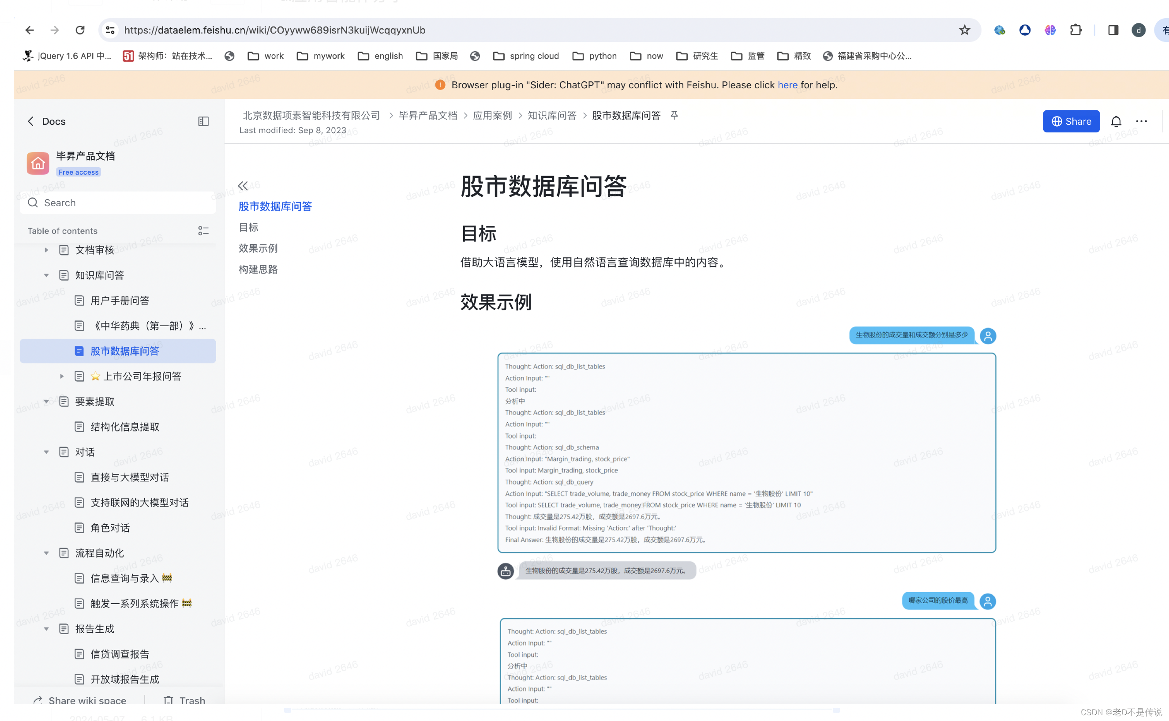Viewport: 1169px width, 721px height.
Task: Click the blue circle extension icon
Action: pyautogui.click(x=1025, y=30)
